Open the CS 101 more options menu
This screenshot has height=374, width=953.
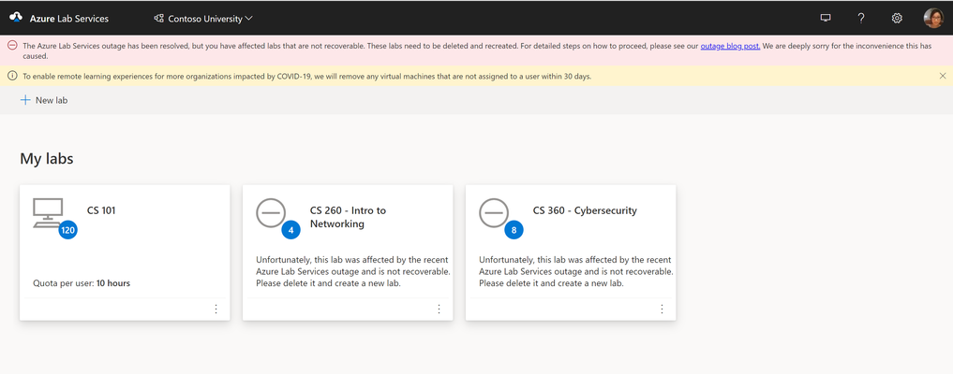[216, 309]
